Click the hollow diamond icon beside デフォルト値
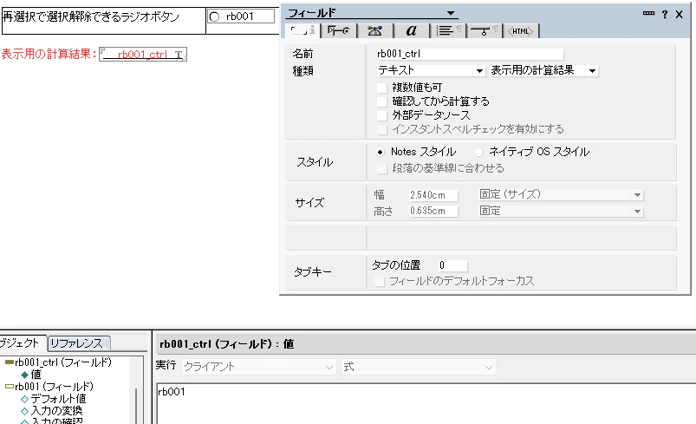Image resolution: width=696 pixels, height=424 pixels. 25,399
